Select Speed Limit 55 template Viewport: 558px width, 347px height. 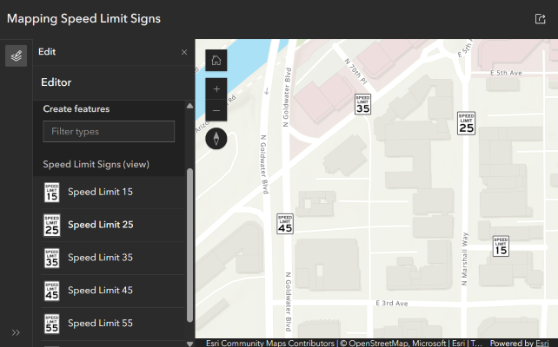click(113, 324)
